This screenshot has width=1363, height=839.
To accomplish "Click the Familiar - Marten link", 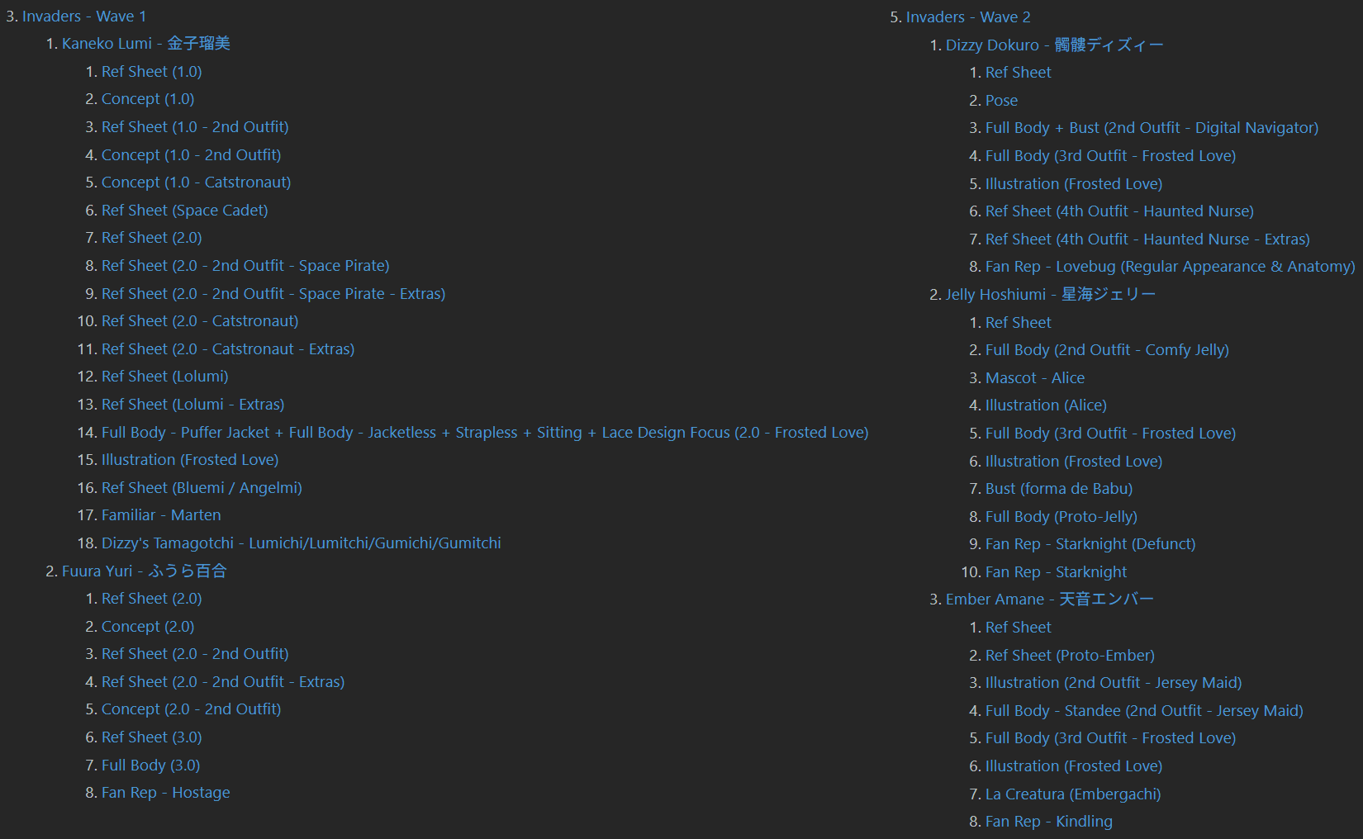I will pos(161,514).
